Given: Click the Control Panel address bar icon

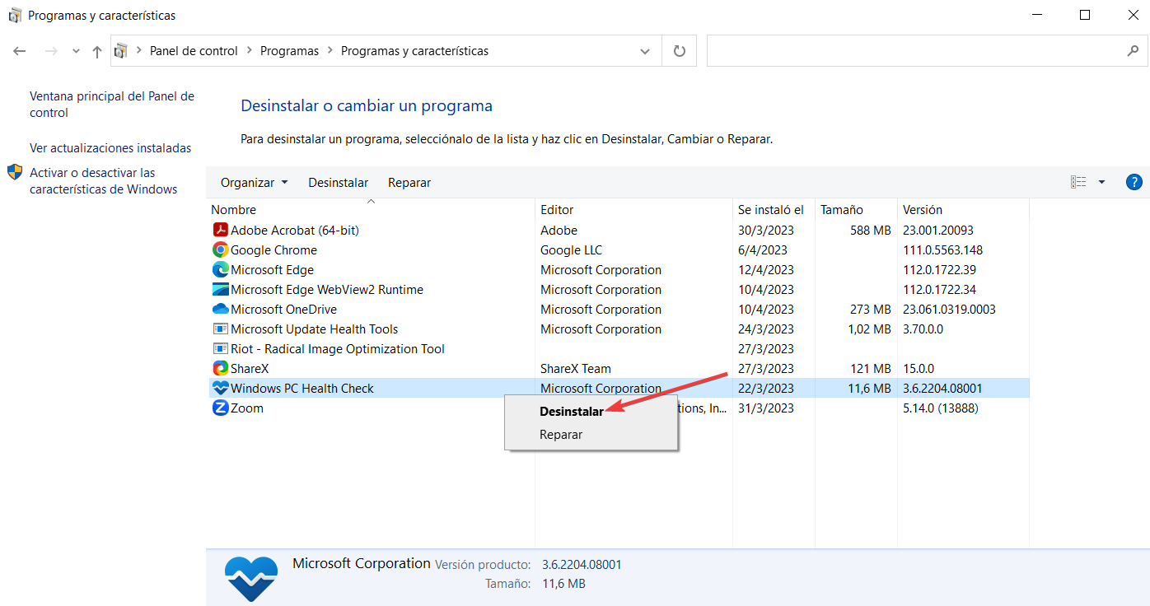Looking at the screenshot, I should tap(121, 51).
